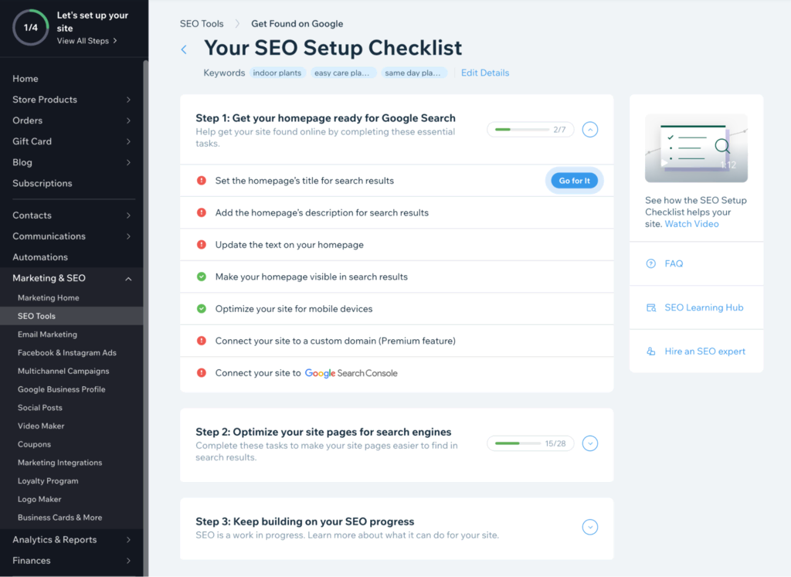Click the SEO Learning Hub icon
The height and width of the screenshot is (577, 791).
[650, 307]
